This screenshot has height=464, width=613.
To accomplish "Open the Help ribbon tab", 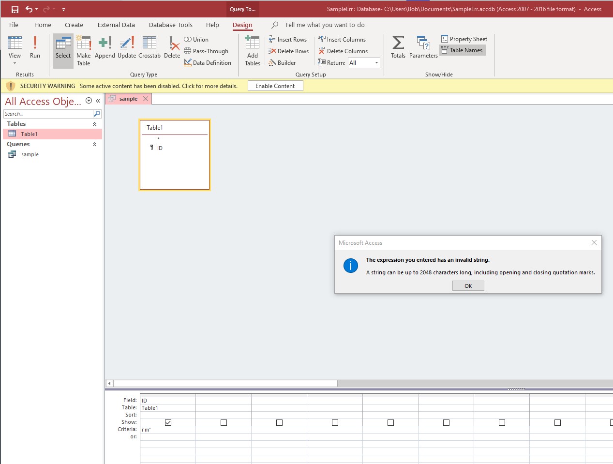I will pyautogui.click(x=212, y=25).
